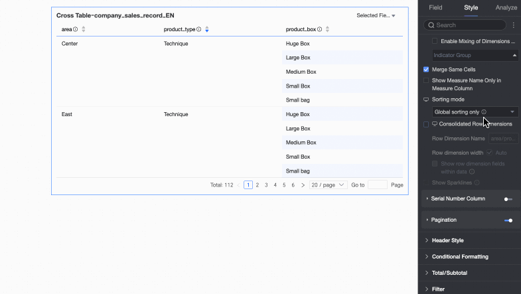Click Medium Box in the Center group
The width and height of the screenshot is (521, 294).
(301, 72)
